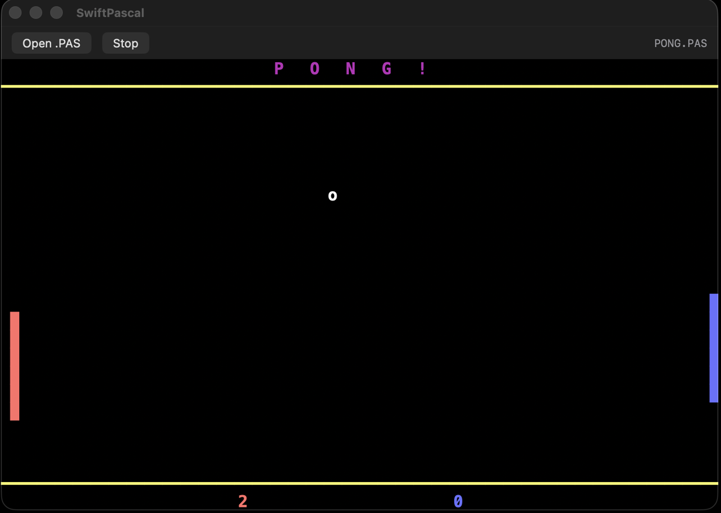Click the letter P in PONG heading
The width and height of the screenshot is (721, 513).
[278, 68]
